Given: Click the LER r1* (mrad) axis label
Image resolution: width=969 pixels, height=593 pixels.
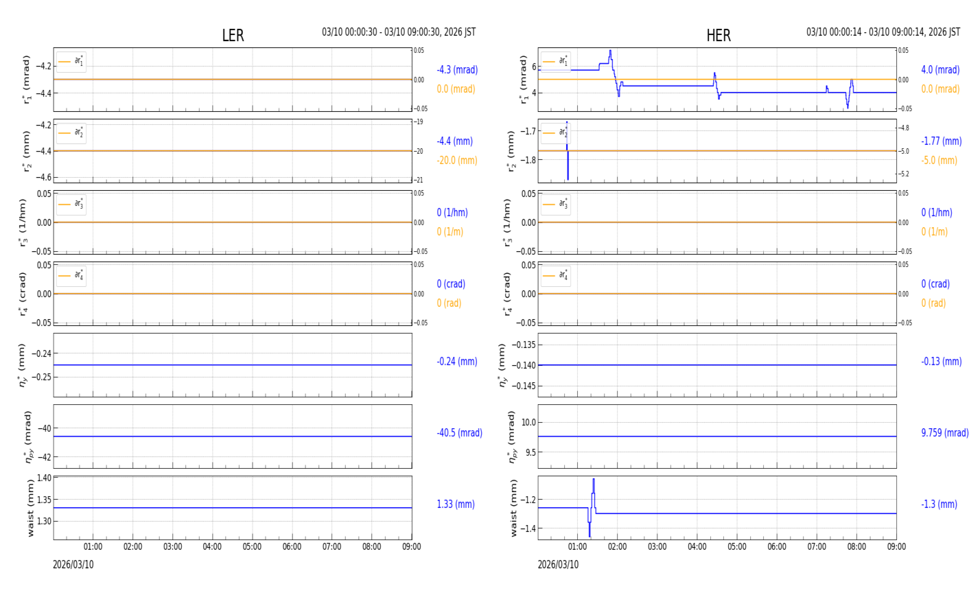Looking at the screenshot, I should point(27,80).
